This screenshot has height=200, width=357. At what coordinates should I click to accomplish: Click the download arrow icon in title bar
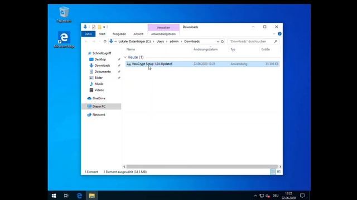(85, 27)
